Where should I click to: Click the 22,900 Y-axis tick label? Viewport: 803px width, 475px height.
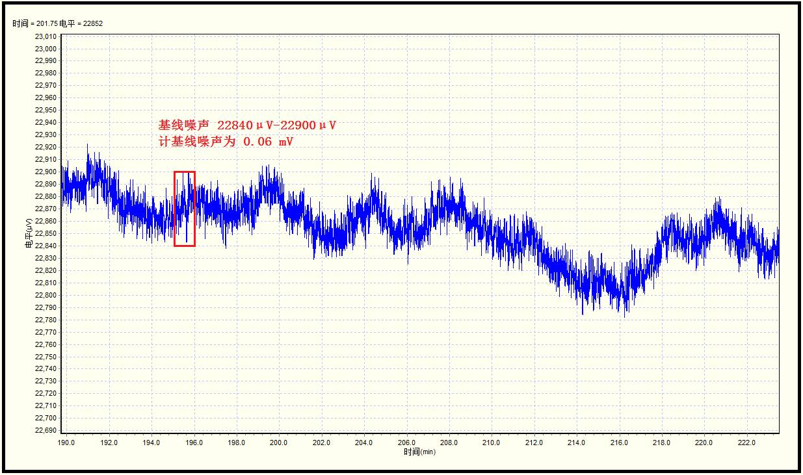[x=44, y=173]
